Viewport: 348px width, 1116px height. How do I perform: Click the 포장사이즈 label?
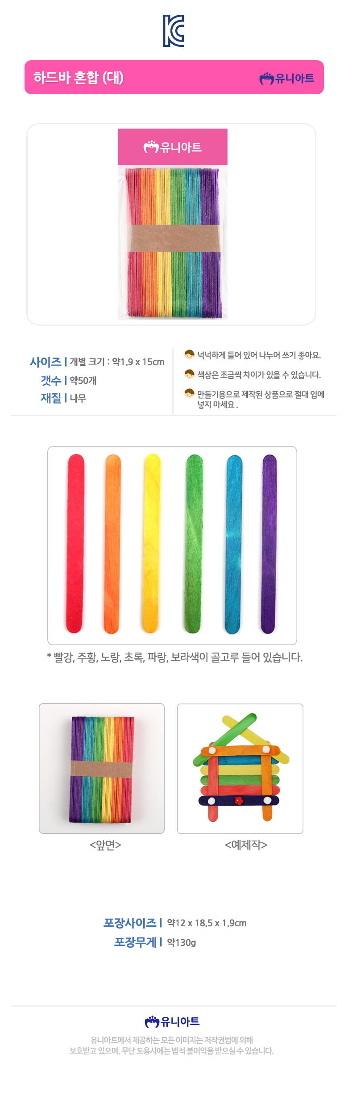(x=130, y=923)
